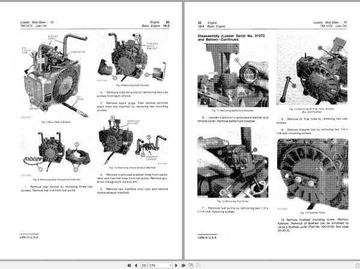This screenshot has height=269, width=360.
Task: Click the Fig. 10 intake-exhaust manifold image
Action: click(133, 140)
